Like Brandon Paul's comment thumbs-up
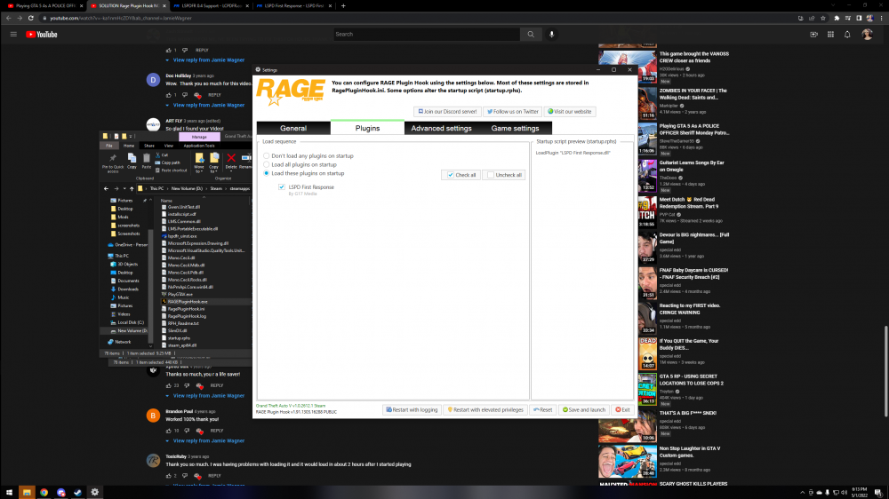The image size is (889, 499). pyautogui.click(x=168, y=431)
